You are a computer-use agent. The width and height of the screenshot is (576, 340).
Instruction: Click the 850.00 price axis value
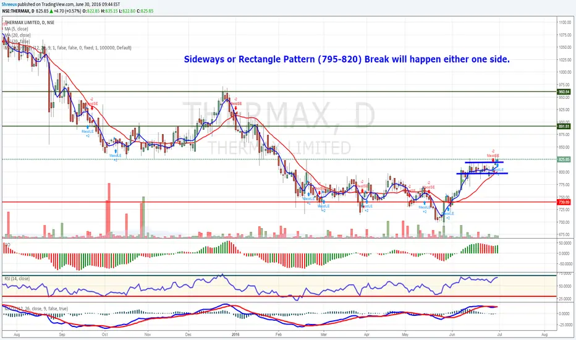(x=565, y=147)
